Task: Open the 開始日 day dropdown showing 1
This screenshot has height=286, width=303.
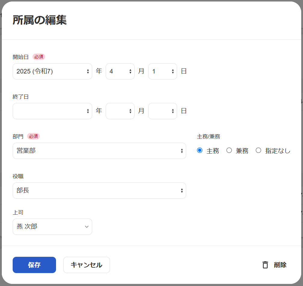Action: click(162, 71)
